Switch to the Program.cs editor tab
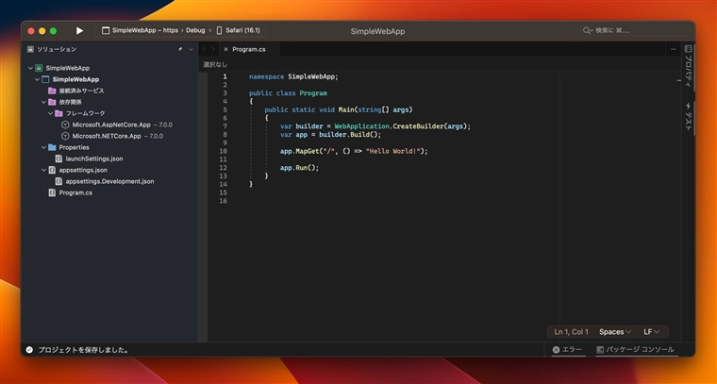Image resolution: width=717 pixels, height=384 pixels. coord(249,49)
